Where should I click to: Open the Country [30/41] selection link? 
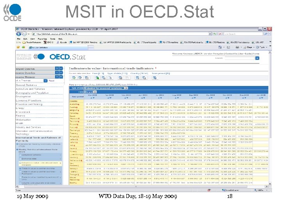click(x=139, y=73)
